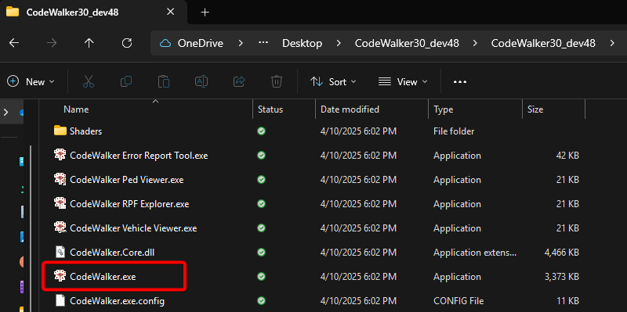Expand the navigation pane chevron
This screenshot has height=312, width=627.
6,112
